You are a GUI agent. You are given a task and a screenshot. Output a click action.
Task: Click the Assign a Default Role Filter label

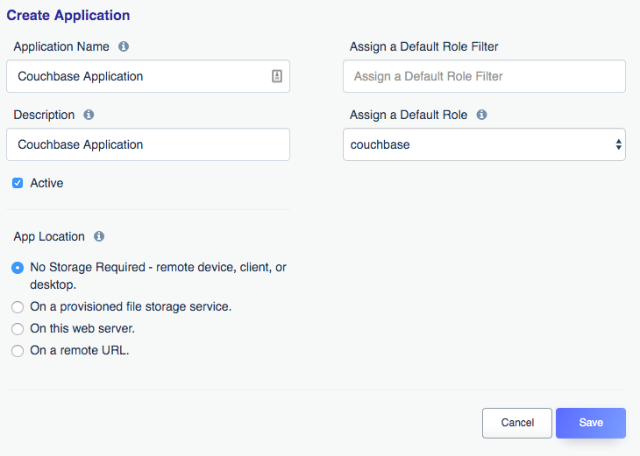click(424, 47)
